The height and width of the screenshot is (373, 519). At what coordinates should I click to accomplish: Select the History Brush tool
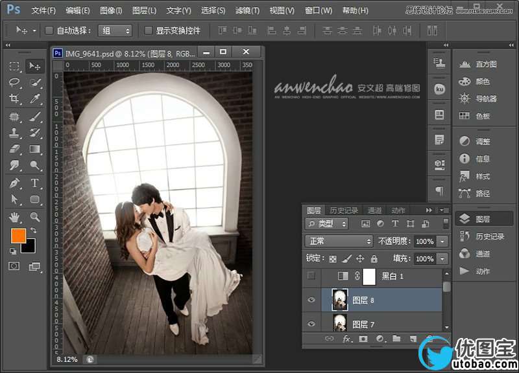(x=34, y=133)
